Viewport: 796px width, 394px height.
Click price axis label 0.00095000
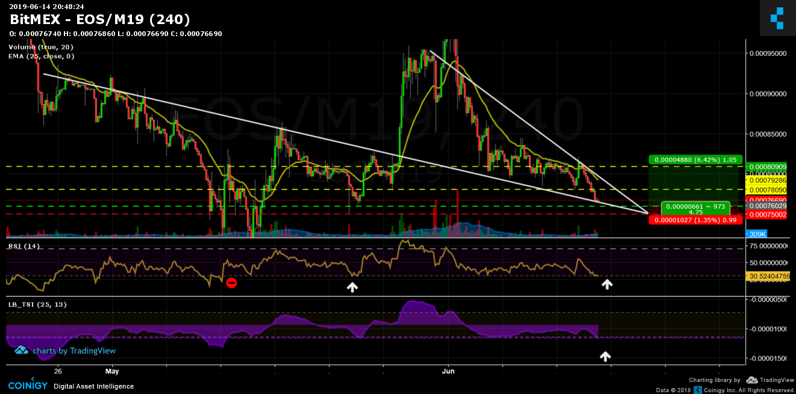pyautogui.click(x=767, y=54)
